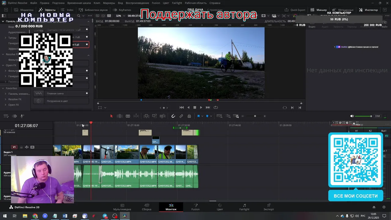Open Chrome from the taskbar
The height and width of the screenshot is (220, 391).
[x=35, y=216]
